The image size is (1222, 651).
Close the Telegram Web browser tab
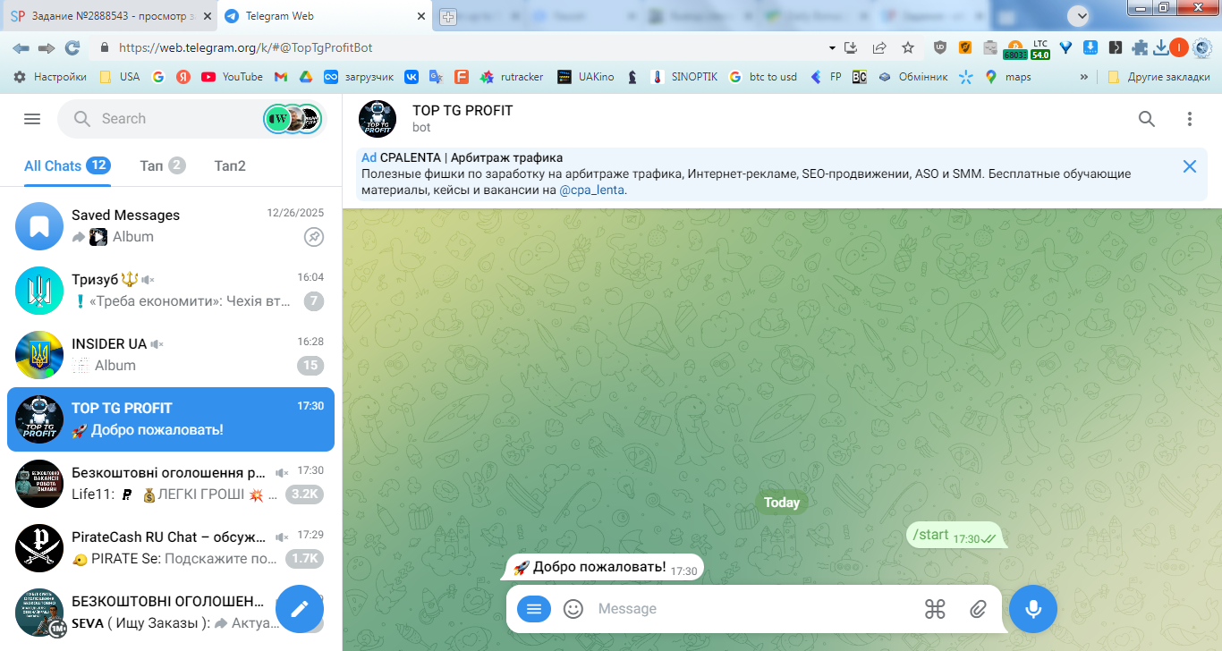click(421, 16)
